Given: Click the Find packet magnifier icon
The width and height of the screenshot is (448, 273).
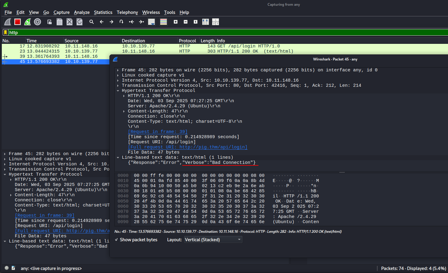Looking at the screenshot, I should tap(92, 22).
